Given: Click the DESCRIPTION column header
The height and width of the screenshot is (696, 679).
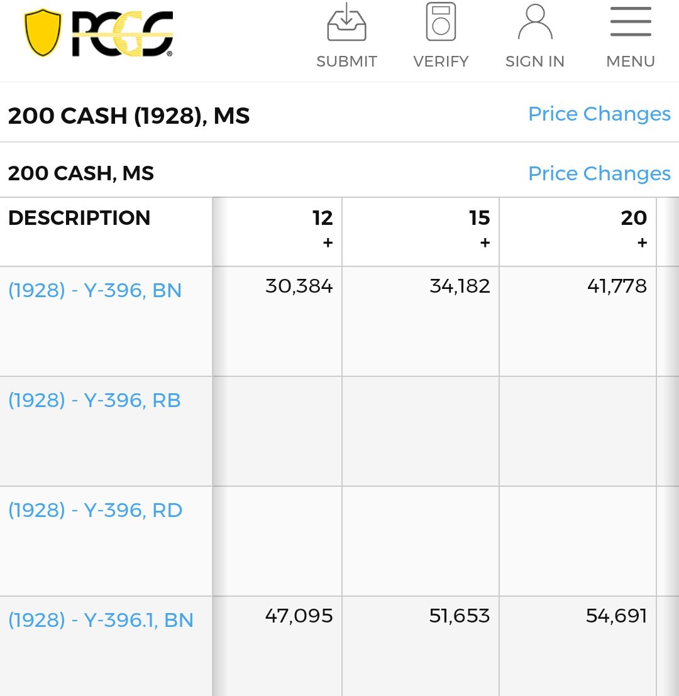Looking at the screenshot, I should (79, 218).
